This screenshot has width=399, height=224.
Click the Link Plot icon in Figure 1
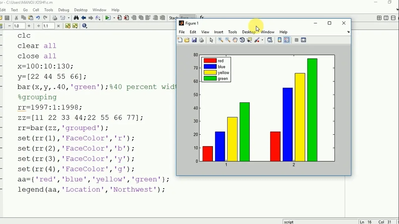click(270, 40)
